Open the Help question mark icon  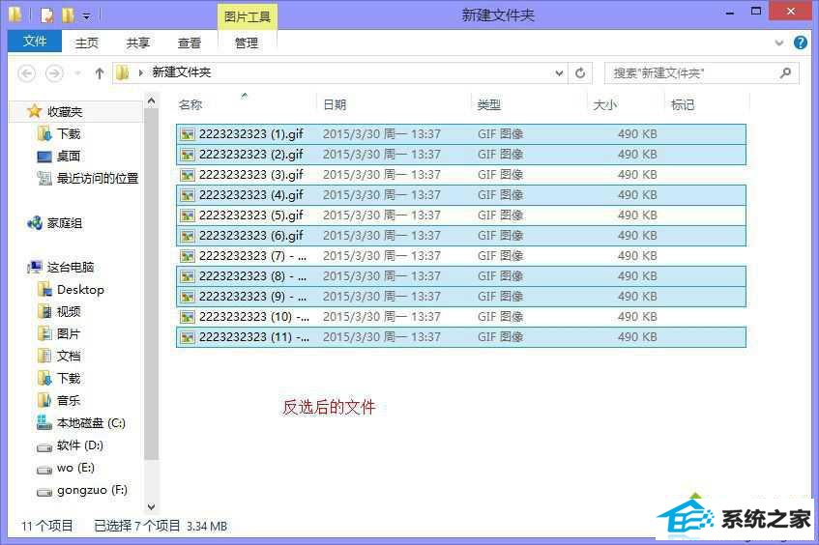point(801,43)
